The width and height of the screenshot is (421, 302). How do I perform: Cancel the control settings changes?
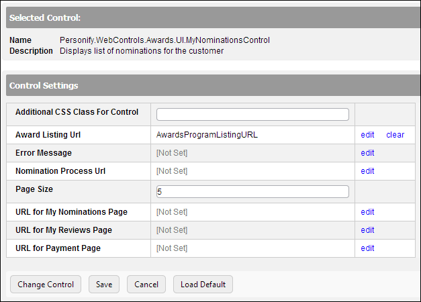click(x=146, y=285)
